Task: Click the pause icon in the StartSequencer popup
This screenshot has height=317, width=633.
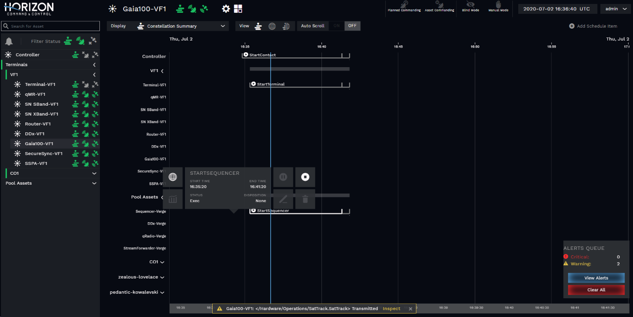Action: pos(283,177)
